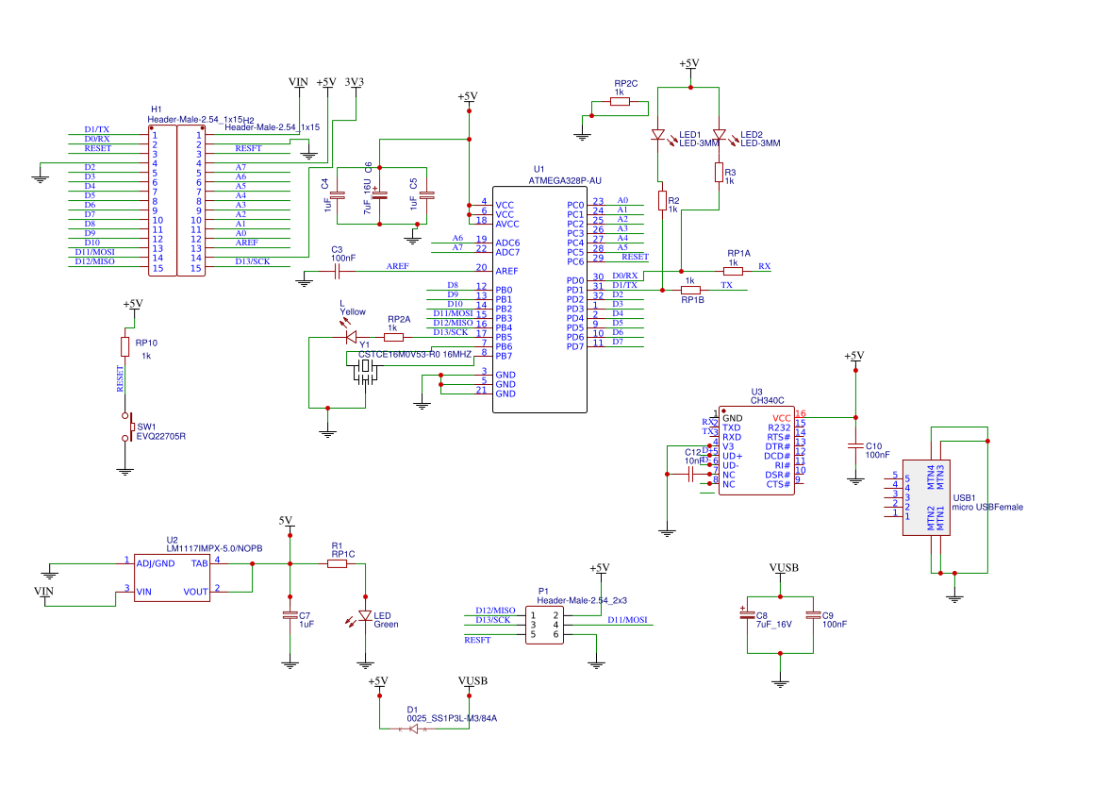Click the ground symbol below SW1
The height and width of the screenshot is (787, 1110).
[124, 470]
